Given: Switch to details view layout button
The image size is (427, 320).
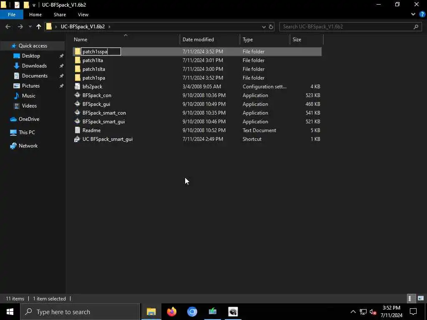Looking at the screenshot, I should pyautogui.click(x=411, y=298).
